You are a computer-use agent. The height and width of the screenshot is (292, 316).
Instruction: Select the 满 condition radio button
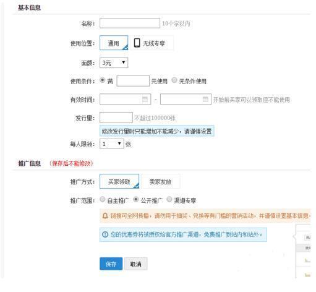click(103, 80)
